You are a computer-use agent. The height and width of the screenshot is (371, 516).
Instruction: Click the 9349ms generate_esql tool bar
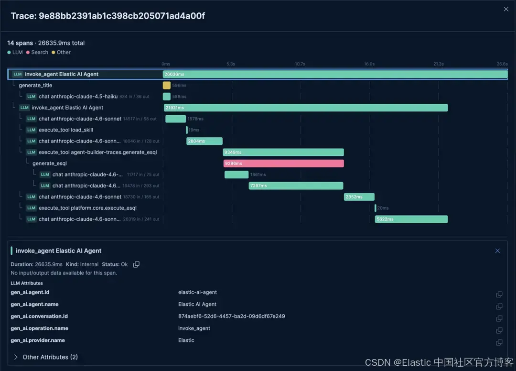tap(283, 152)
